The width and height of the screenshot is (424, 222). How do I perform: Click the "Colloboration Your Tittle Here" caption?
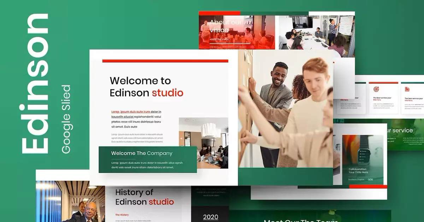coord(358,171)
